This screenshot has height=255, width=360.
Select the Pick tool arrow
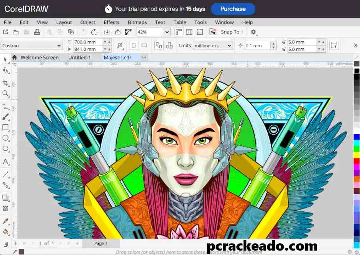(6, 60)
